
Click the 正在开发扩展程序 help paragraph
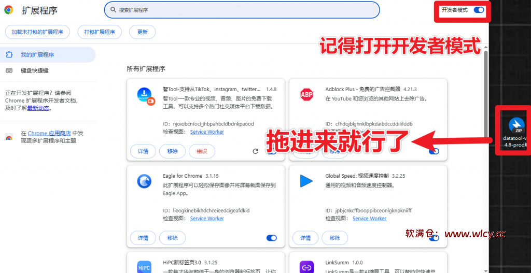(41, 100)
